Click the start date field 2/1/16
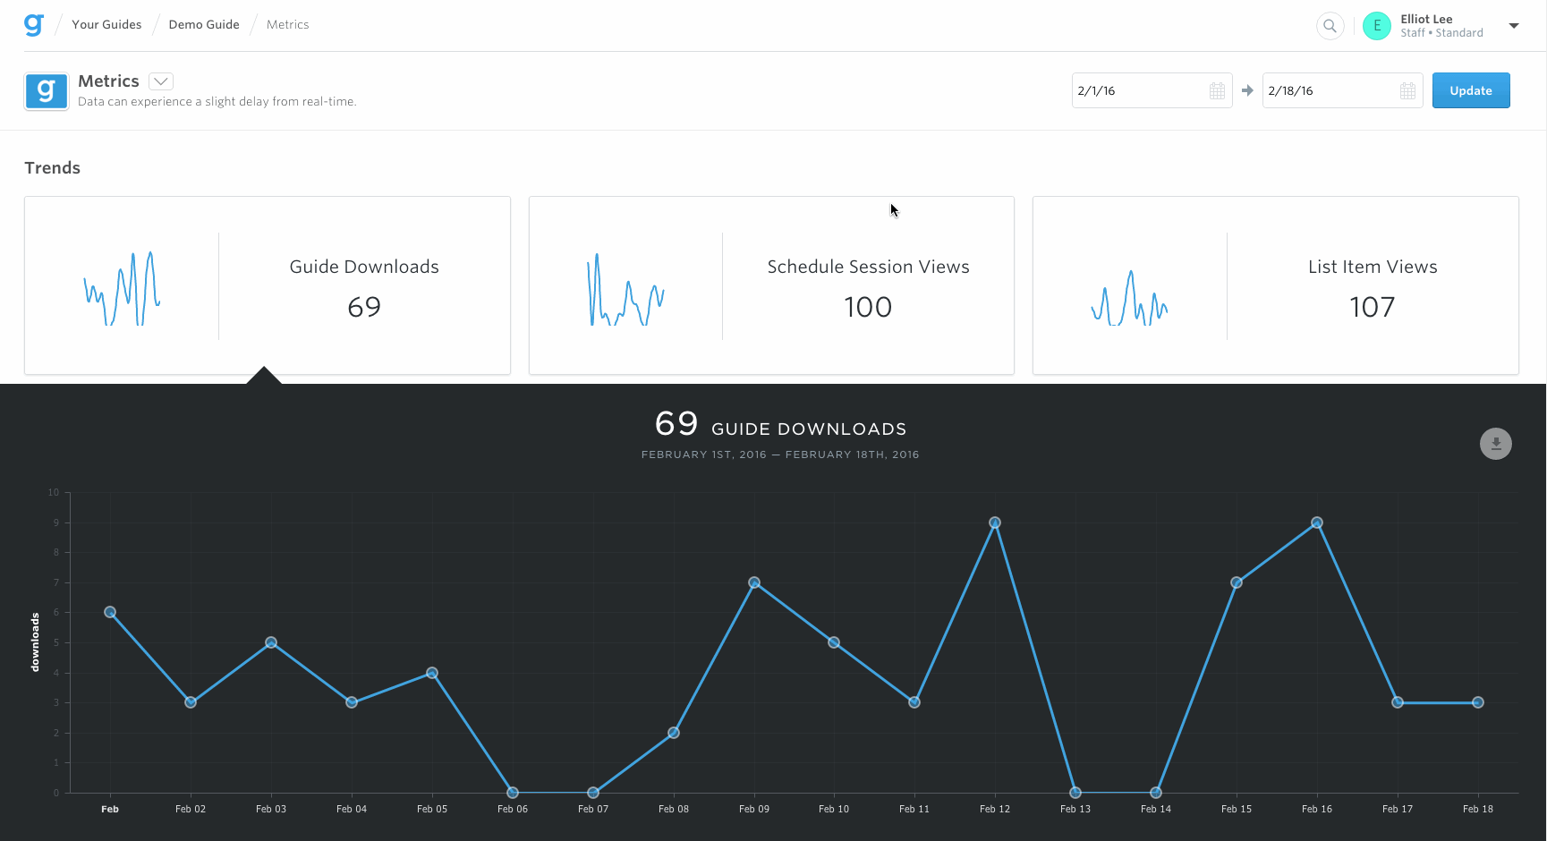The width and height of the screenshot is (1547, 841). pyautogui.click(x=1152, y=90)
